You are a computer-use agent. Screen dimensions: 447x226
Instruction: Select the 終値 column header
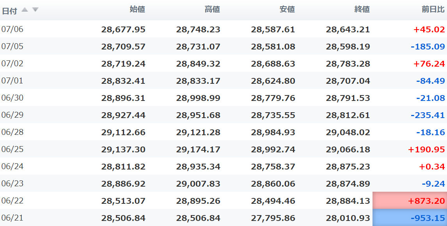[362, 9]
